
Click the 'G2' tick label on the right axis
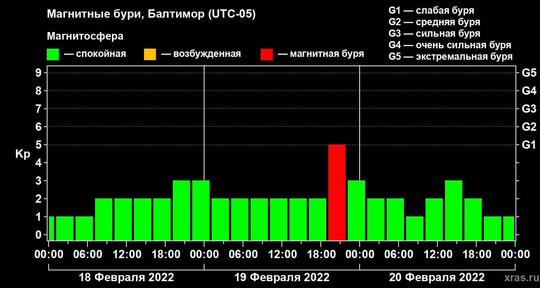[x=529, y=127]
